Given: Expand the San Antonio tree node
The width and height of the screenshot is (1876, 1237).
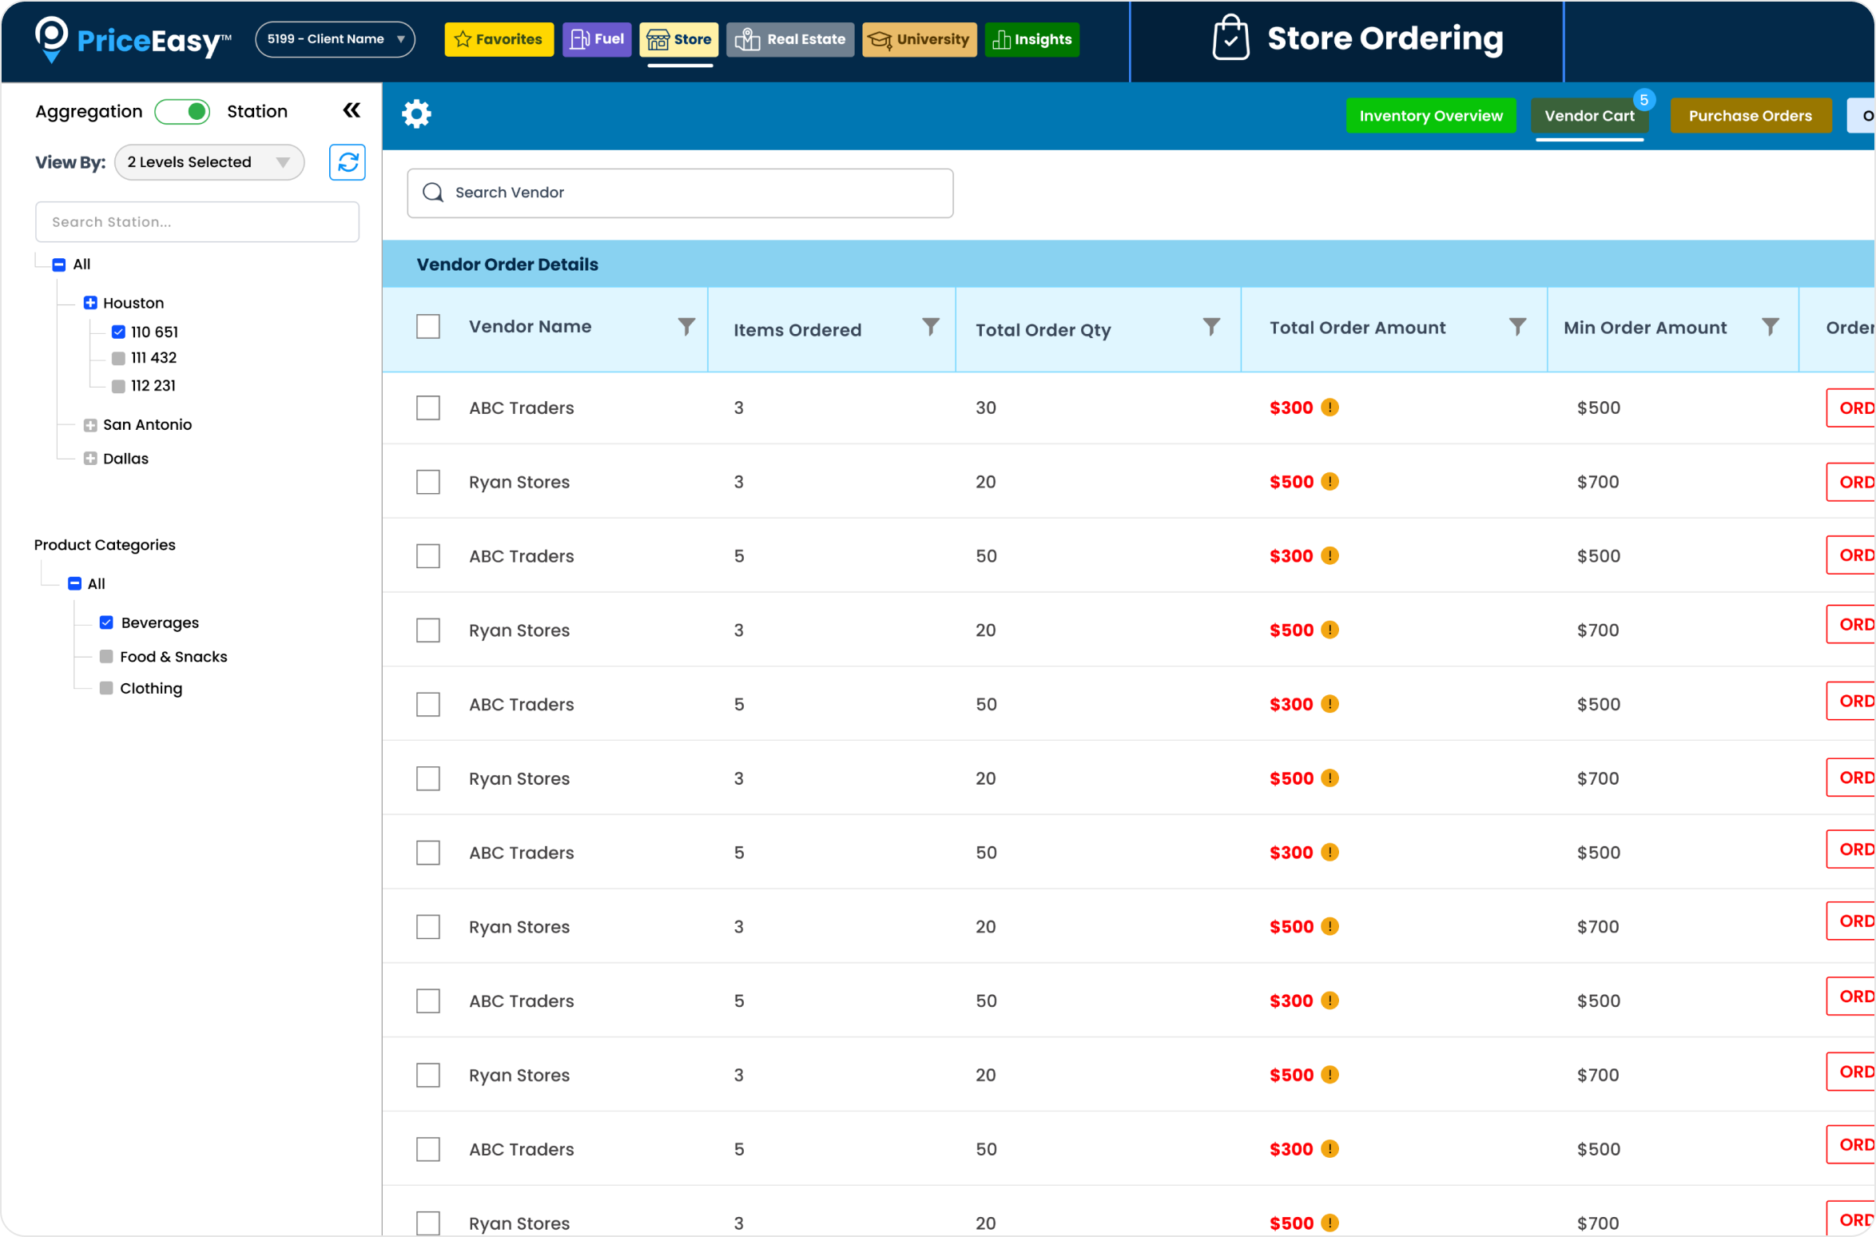Looking at the screenshot, I should coord(90,425).
